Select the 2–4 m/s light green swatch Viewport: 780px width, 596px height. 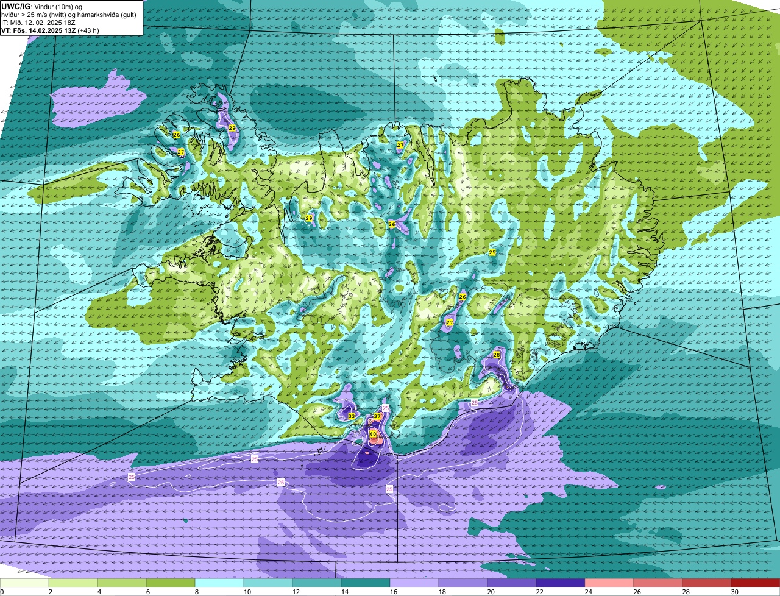click(x=73, y=583)
